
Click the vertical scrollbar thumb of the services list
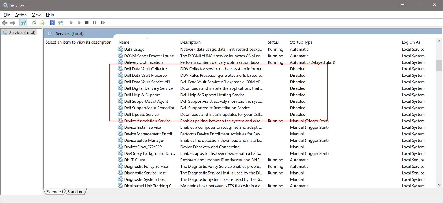click(439, 65)
